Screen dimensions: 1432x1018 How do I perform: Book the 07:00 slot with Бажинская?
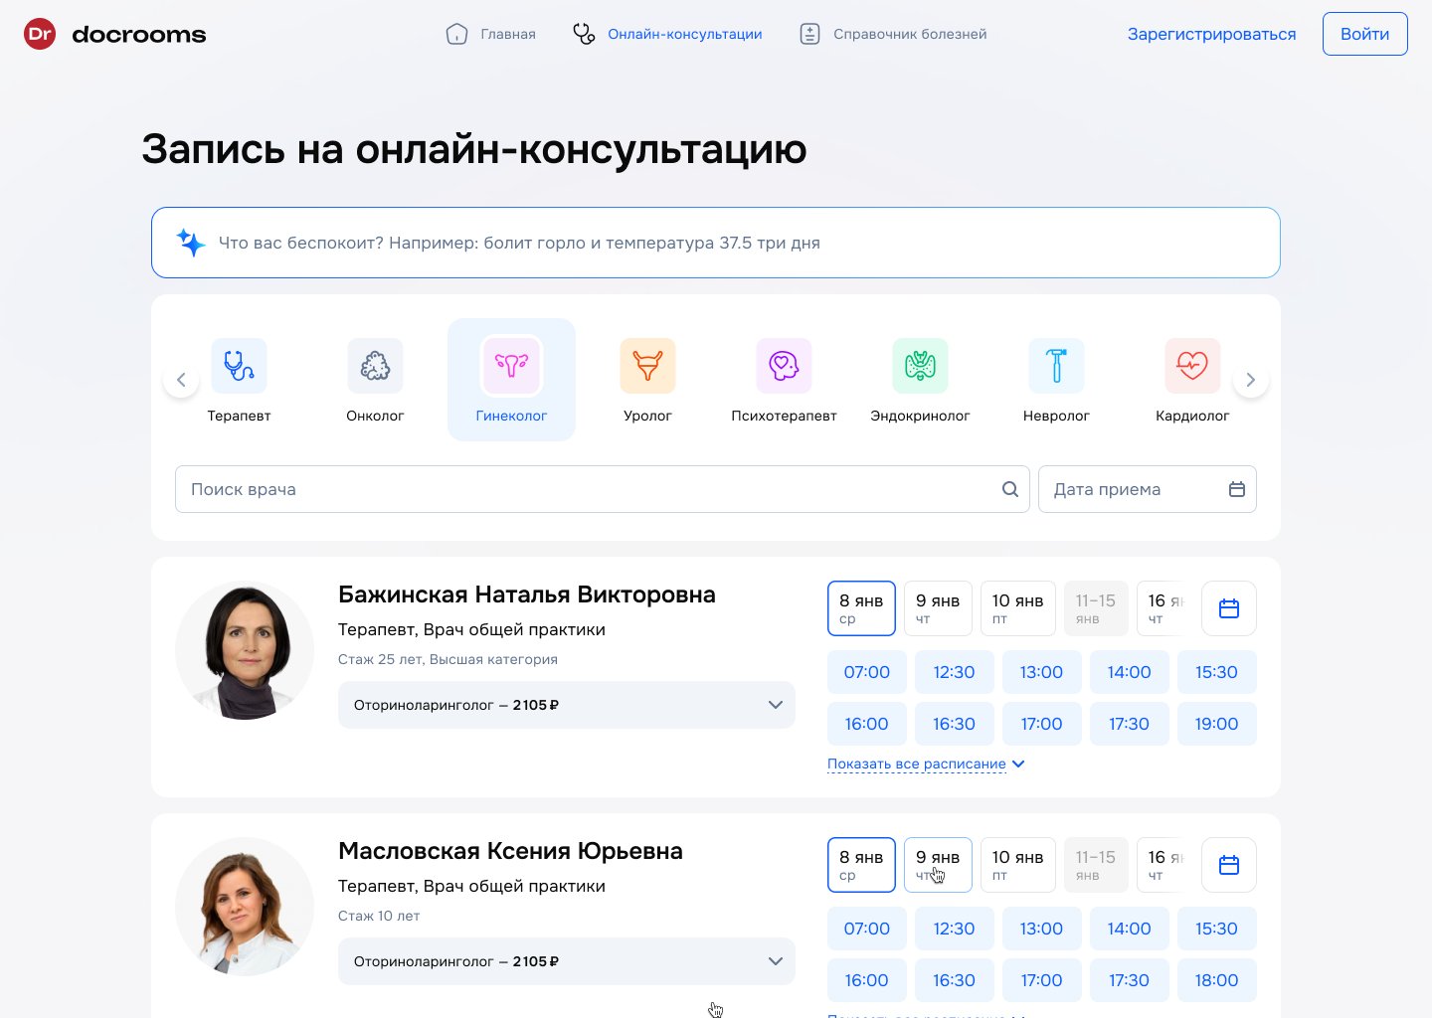(x=867, y=672)
